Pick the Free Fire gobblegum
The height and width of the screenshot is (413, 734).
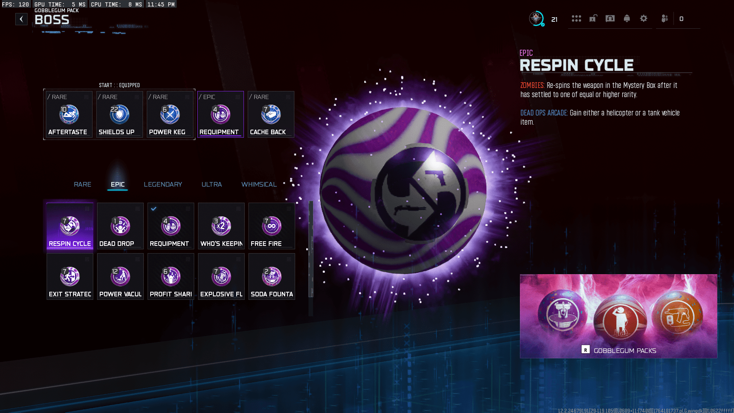[271, 226]
